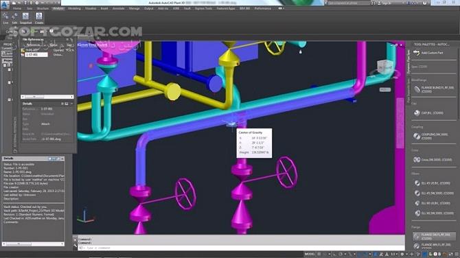This screenshot has height=258, width=460.
Task: Open the Modeling ribbon tab
Action: [75, 8]
